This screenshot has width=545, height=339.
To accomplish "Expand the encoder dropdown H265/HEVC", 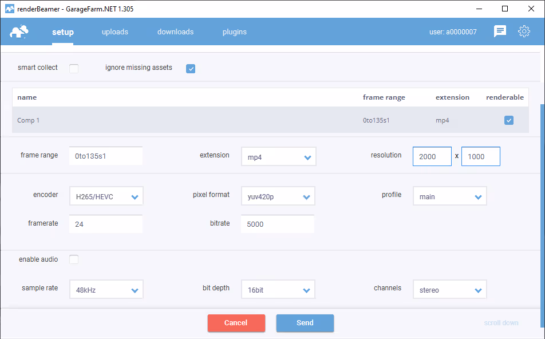I will [106, 196].
